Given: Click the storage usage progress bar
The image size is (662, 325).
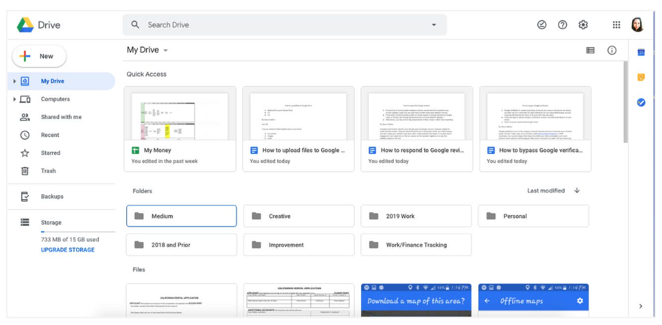Looking at the screenshot, I should point(78,232).
